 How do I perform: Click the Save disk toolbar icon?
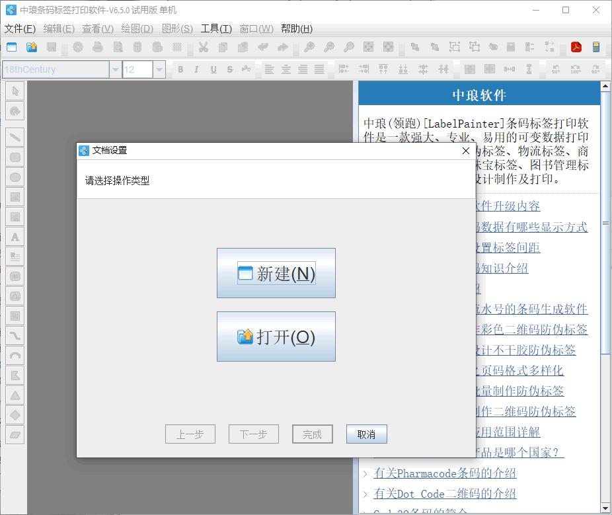click(x=52, y=47)
